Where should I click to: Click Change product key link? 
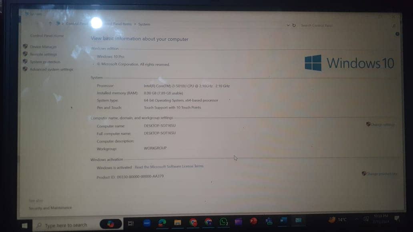[x=382, y=174]
